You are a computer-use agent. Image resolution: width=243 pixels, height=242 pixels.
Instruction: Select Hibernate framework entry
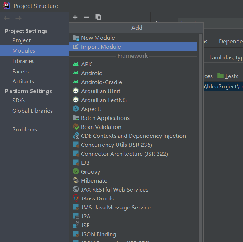[133, 180]
